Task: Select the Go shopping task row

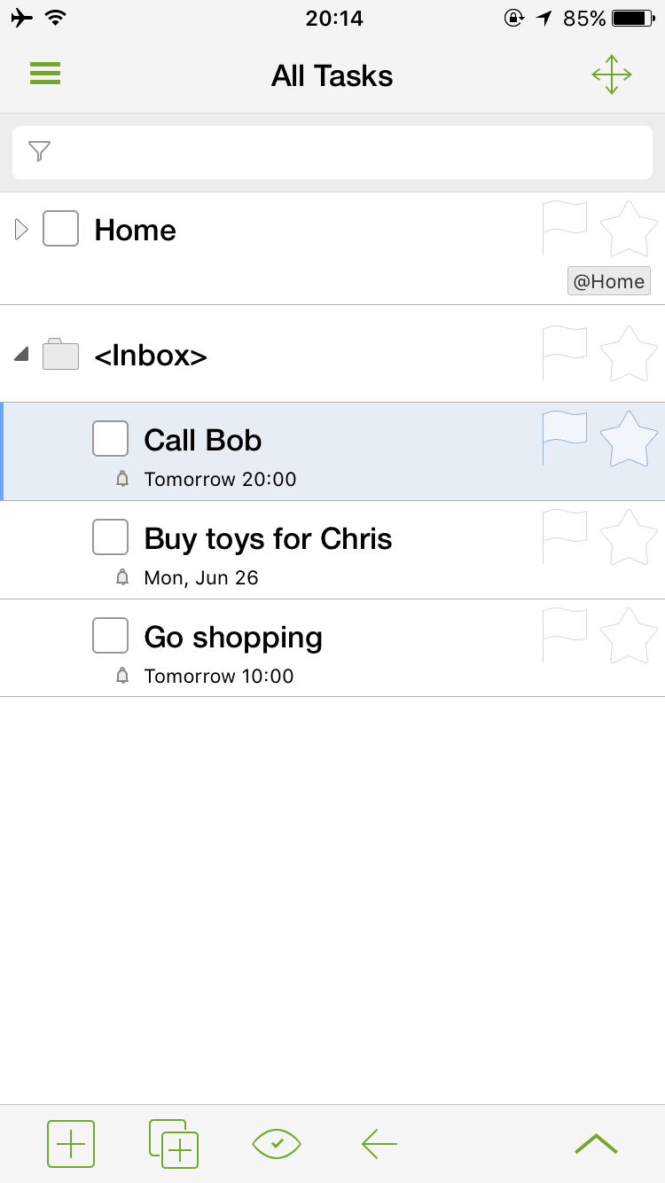Action: 355,647
